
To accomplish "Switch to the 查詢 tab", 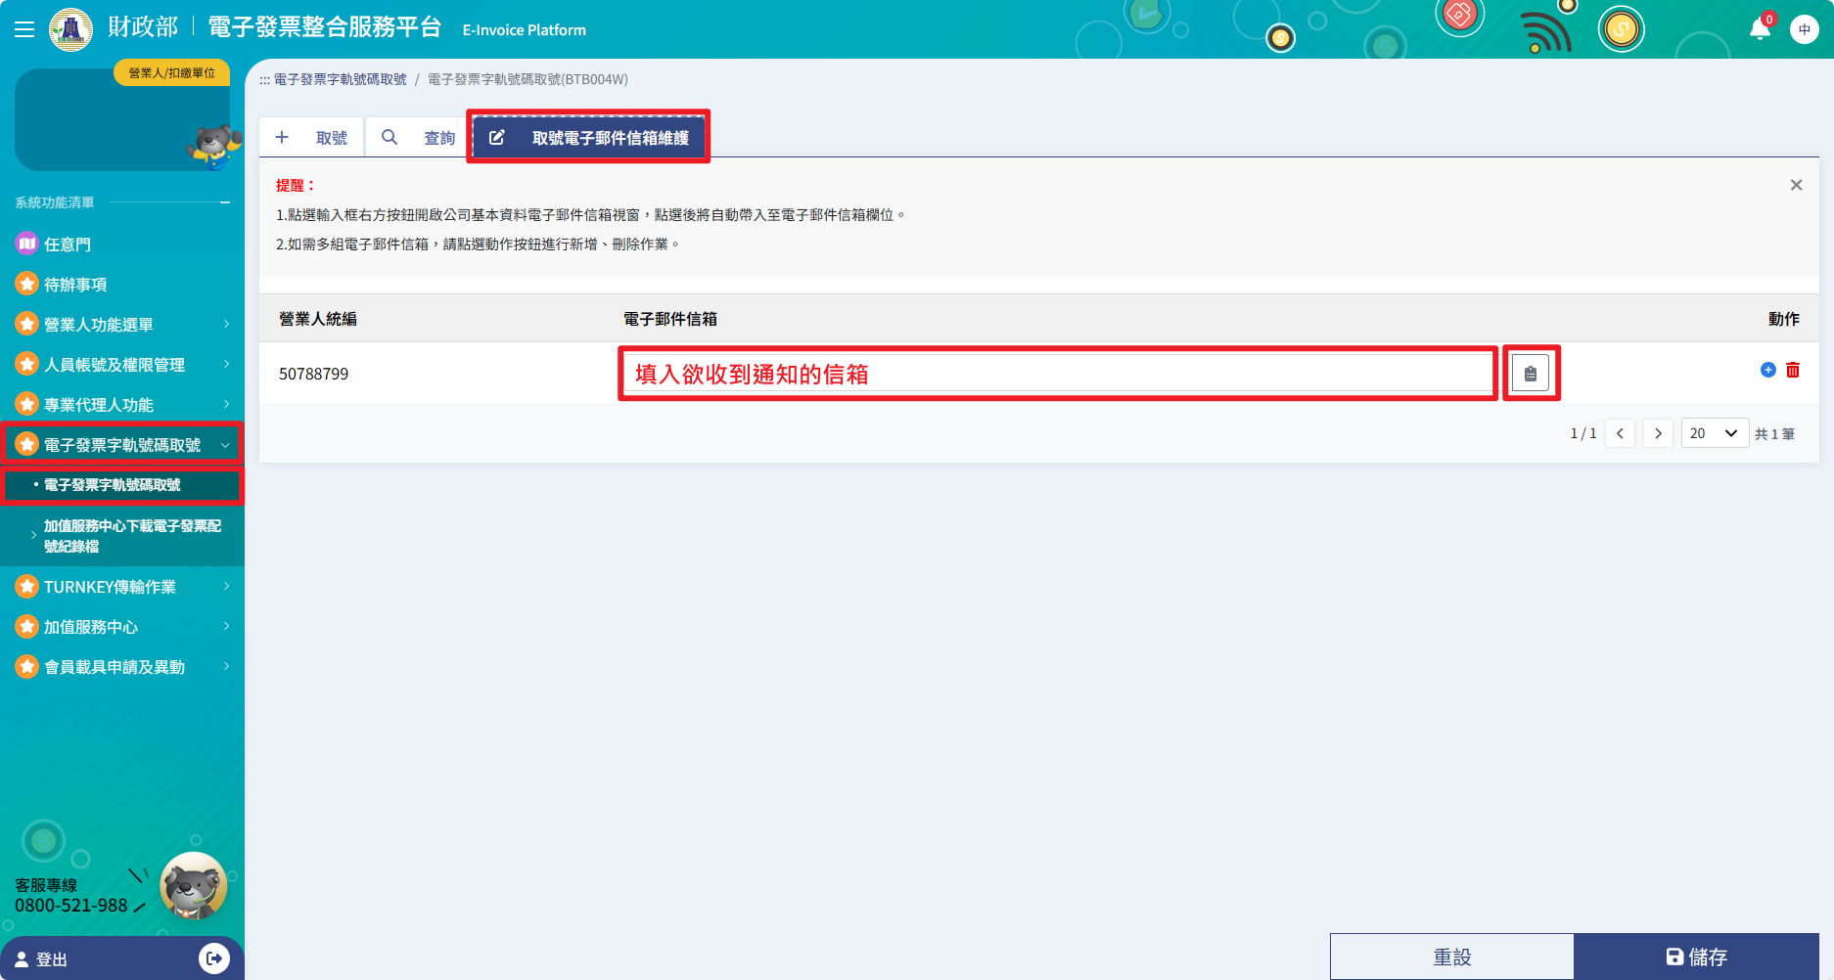I will [419, 138].
